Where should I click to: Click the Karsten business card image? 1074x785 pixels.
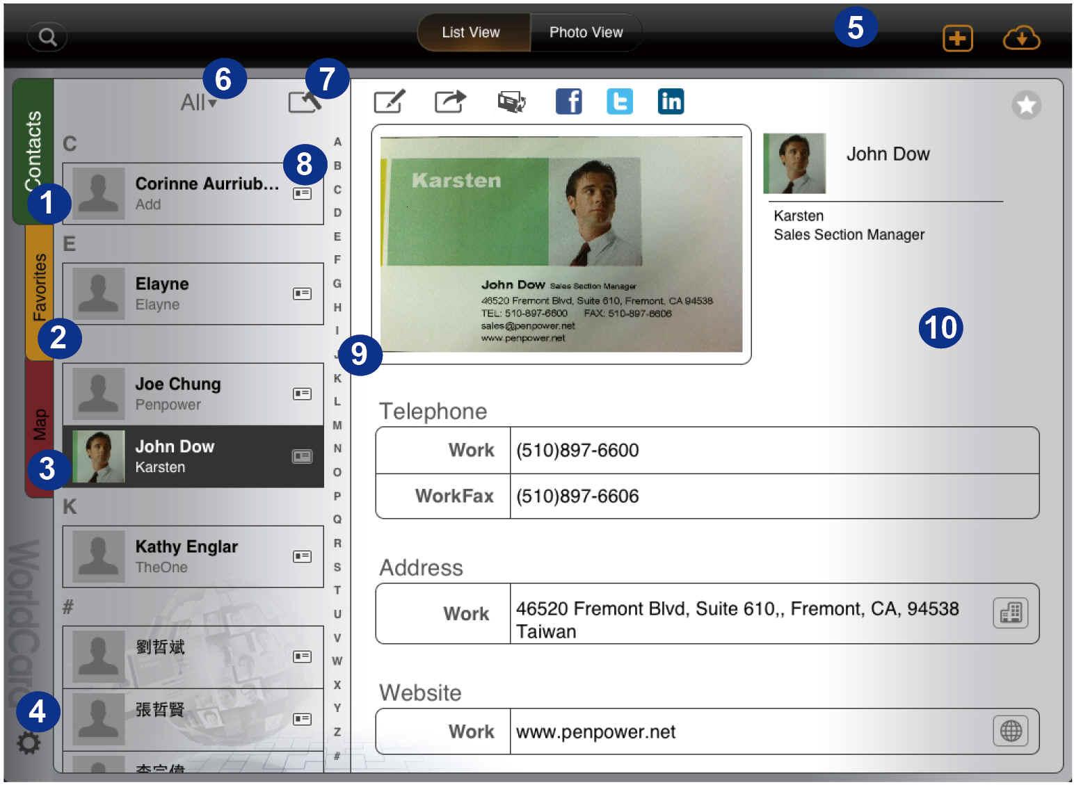pyautogui.click(x=561, y=244)
